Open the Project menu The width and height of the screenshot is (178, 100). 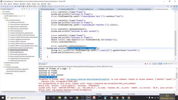coord(34,4)
